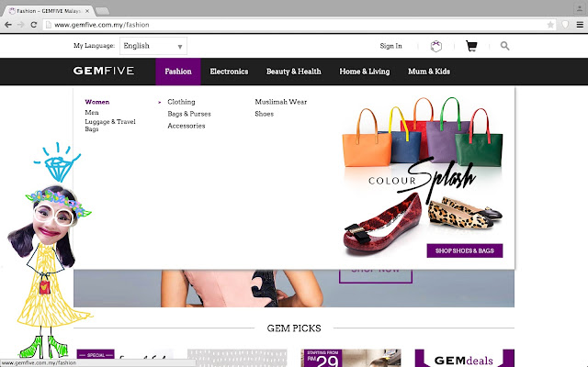Open Accessories subcategory
This screenshot has height=367, width=588.
tap(187, 126)
